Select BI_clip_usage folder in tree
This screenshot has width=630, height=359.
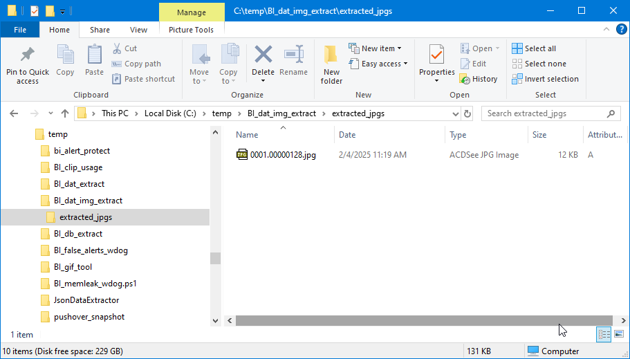click(x=78, y=167)
